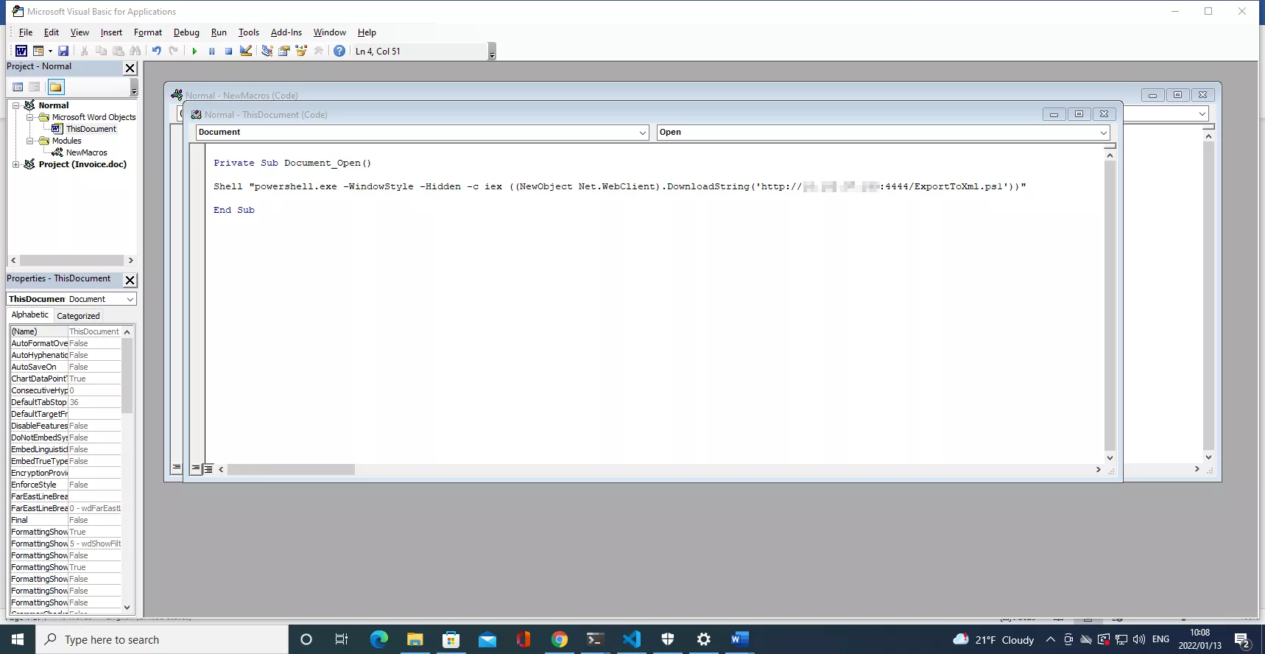Open Visual Studio Code from the taskbar

(632, 639)
